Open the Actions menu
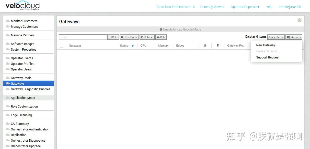The width and height of the screenshot is (310, 149). coord(293,37)
